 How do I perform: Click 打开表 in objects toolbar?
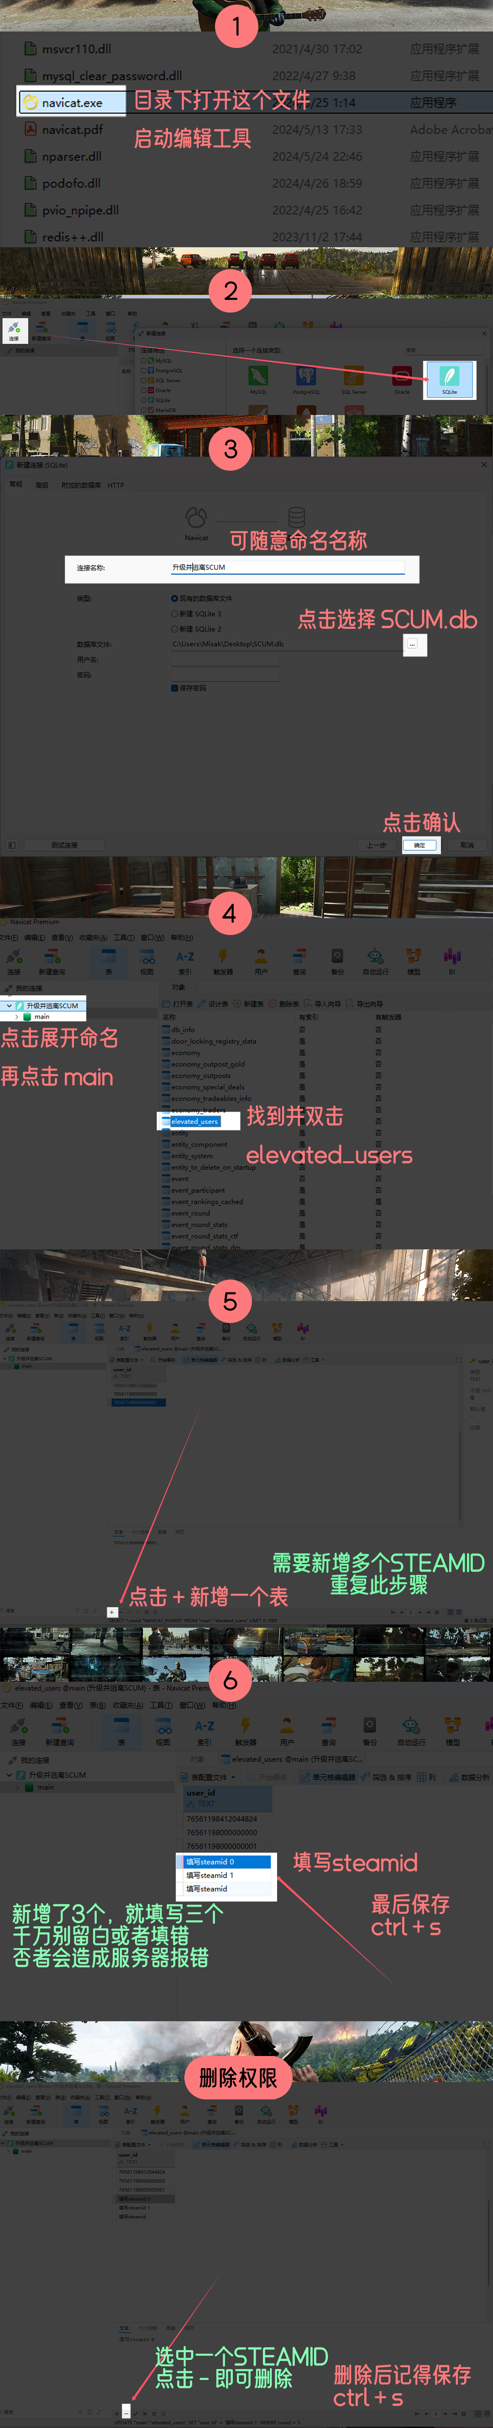click(x=179, y=1004)
